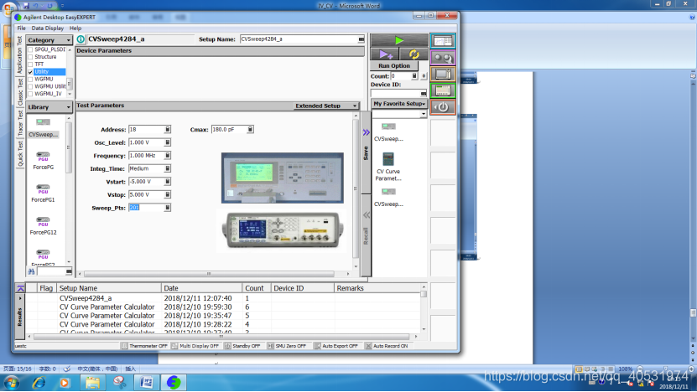This screenshot has height=392, width=697.
Task: Click the count reset button beside Count
Action: (x=424, y=76)
